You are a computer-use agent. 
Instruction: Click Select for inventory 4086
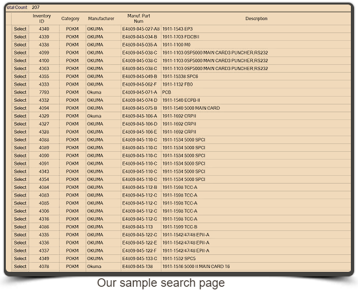20,227
